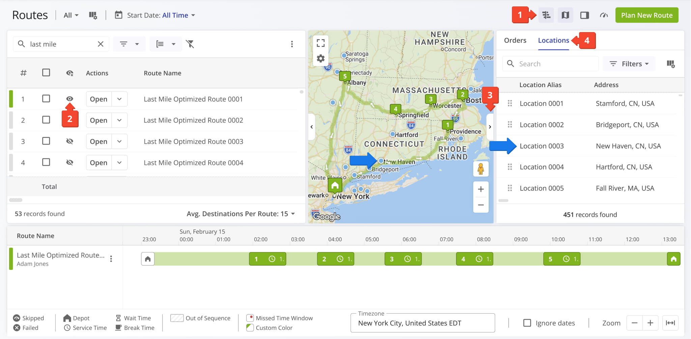Image resolution: width=691 pixels, height=339 pixels.
Task: Select the Locations tab
Action: [x=553, y=40]
